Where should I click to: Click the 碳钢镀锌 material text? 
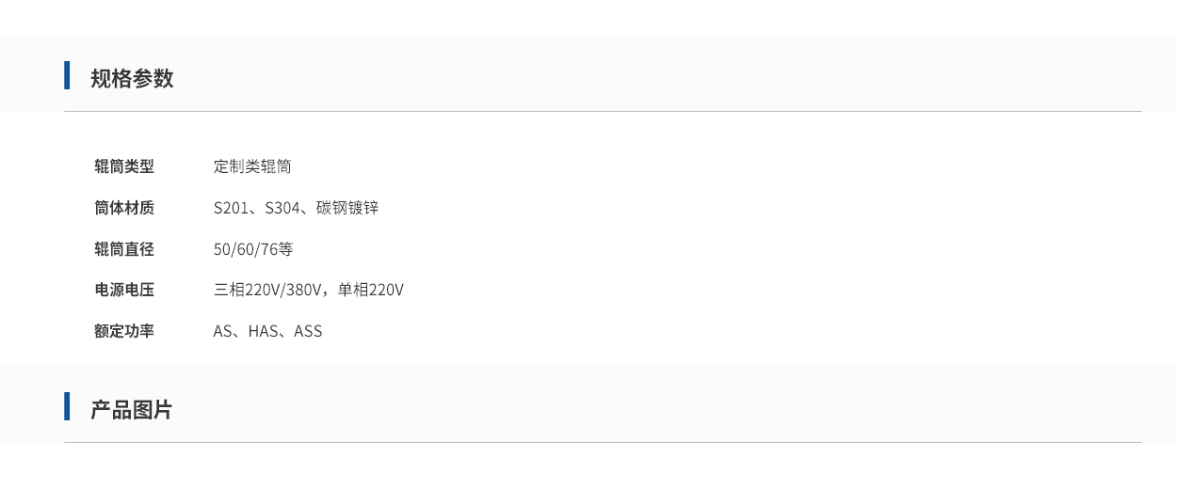coord(347,208)
